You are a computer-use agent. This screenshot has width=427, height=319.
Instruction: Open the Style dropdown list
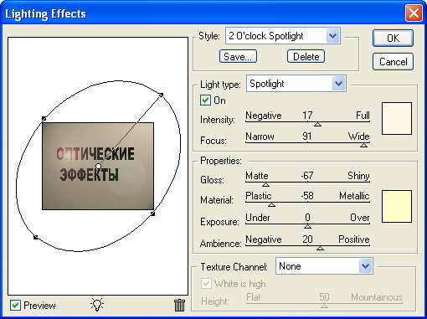pos(332,36)
